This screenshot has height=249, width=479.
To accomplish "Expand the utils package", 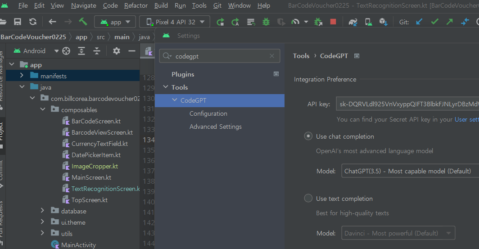I will 42,233.
